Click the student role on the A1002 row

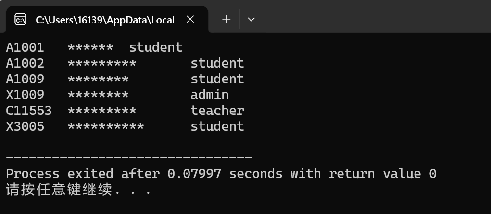point(217,63)
